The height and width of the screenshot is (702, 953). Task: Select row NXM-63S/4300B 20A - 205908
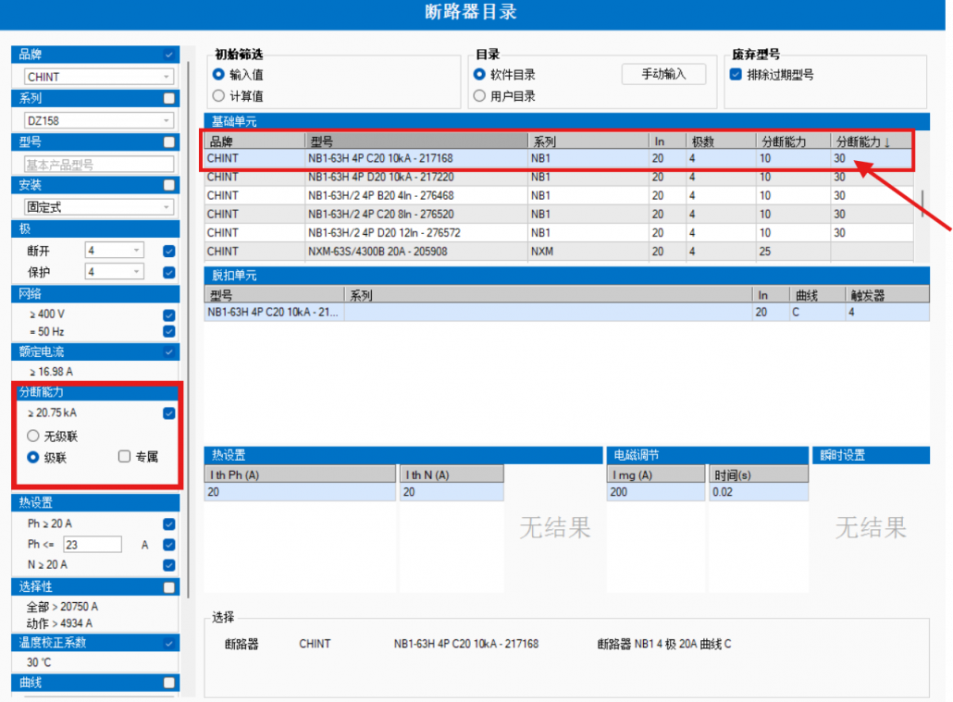pos(559,251)
